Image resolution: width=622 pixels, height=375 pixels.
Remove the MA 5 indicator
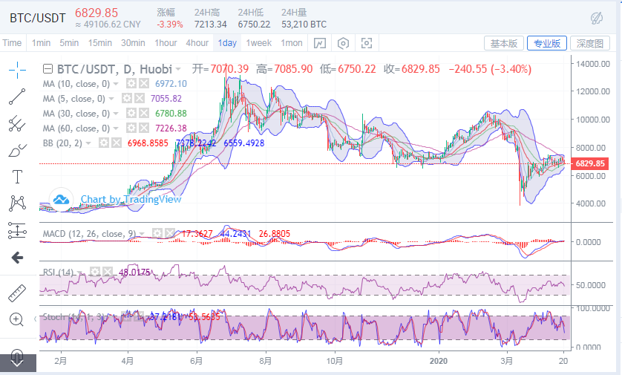140,99
